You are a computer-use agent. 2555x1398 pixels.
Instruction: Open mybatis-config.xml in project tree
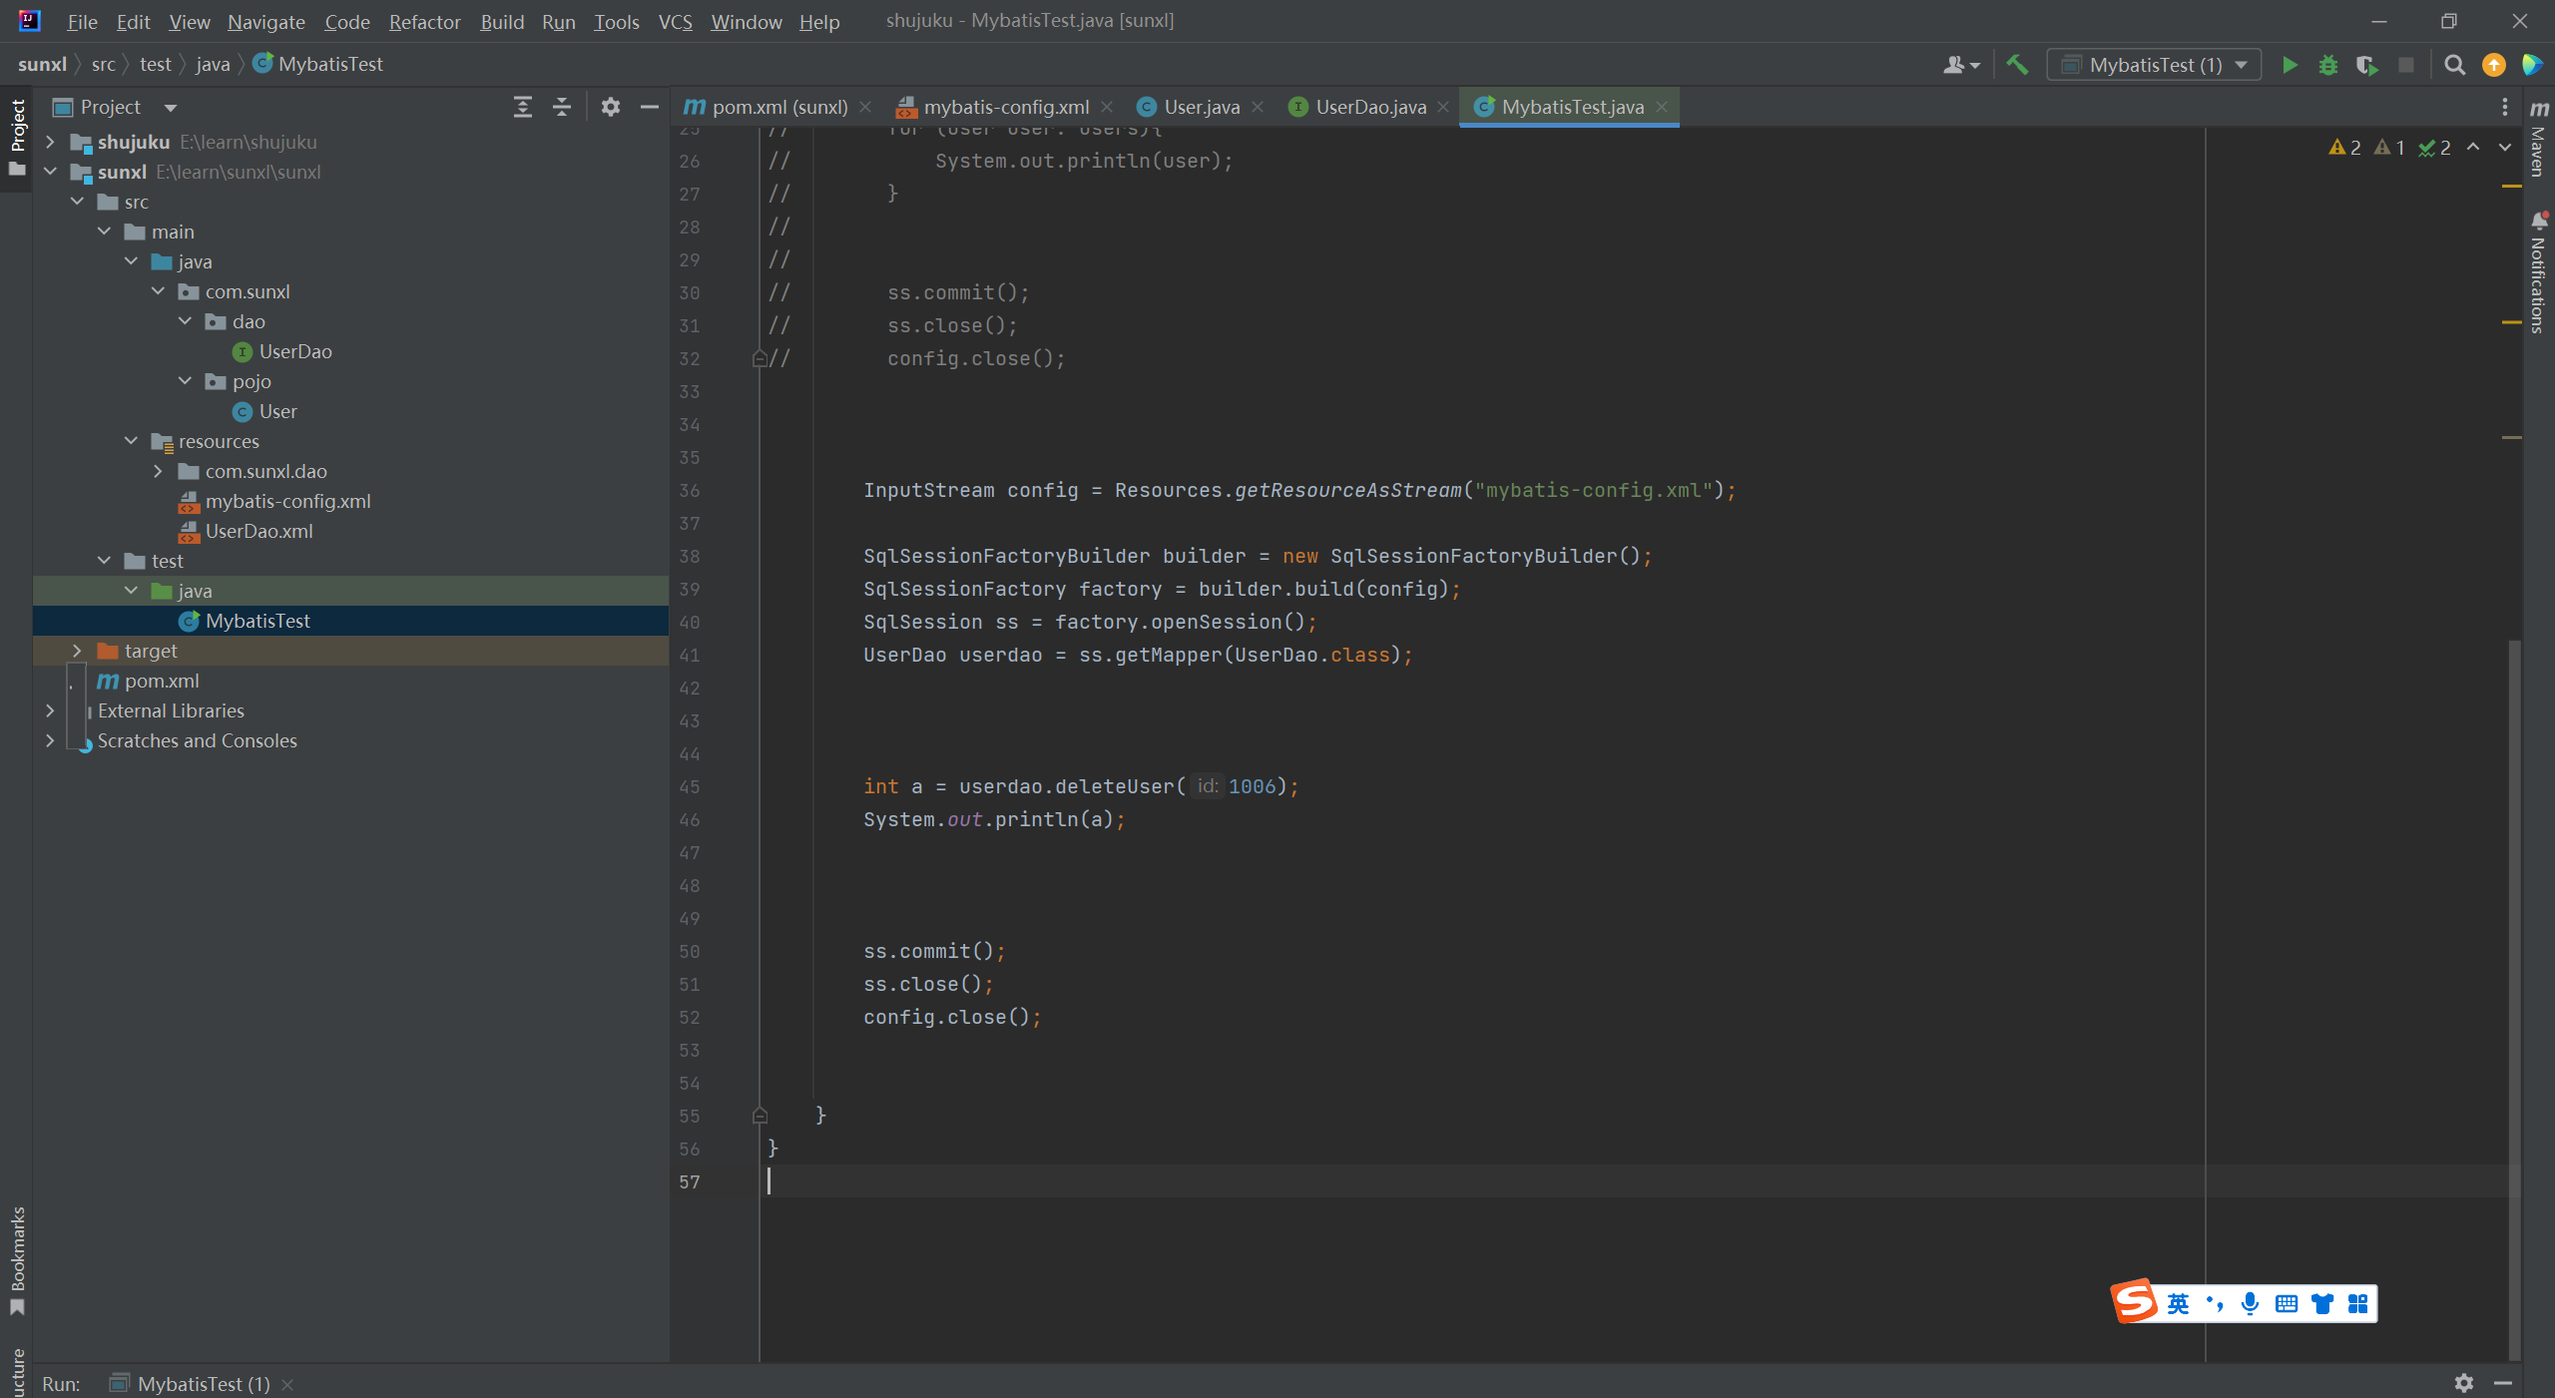point(287,501)
